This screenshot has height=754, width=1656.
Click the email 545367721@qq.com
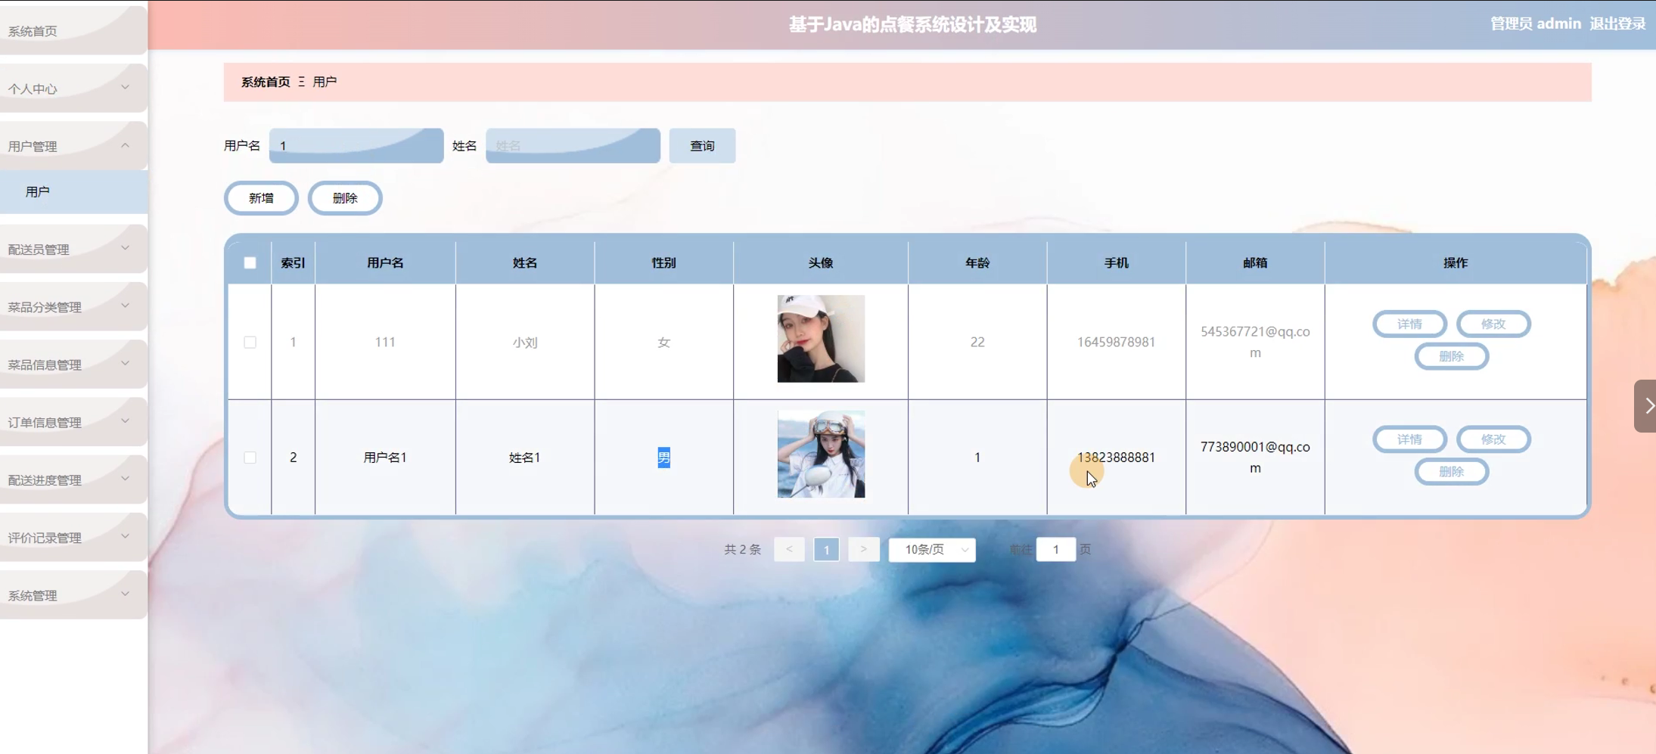[1255, 342]
